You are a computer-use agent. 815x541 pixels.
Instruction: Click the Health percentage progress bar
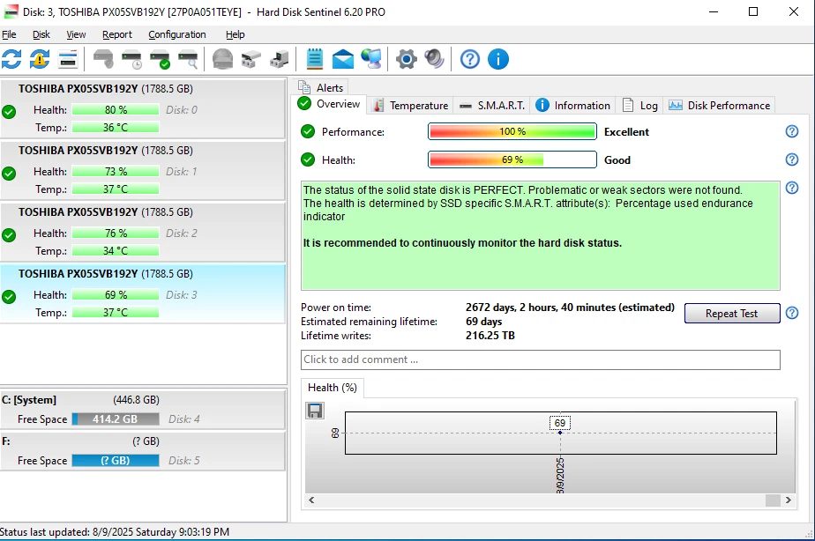click(512, 159)
